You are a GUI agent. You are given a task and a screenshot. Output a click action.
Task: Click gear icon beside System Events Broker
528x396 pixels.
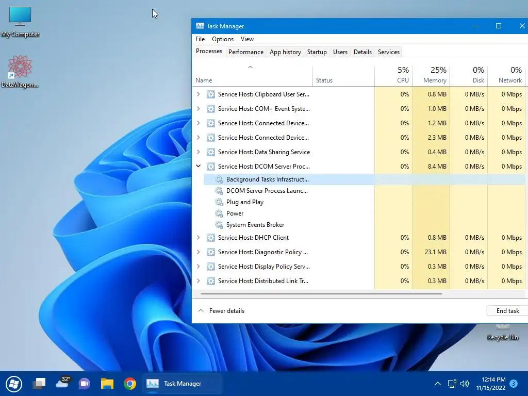coord(219,225)
